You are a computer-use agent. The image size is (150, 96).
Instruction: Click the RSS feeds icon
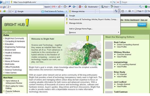coord(123,11)
